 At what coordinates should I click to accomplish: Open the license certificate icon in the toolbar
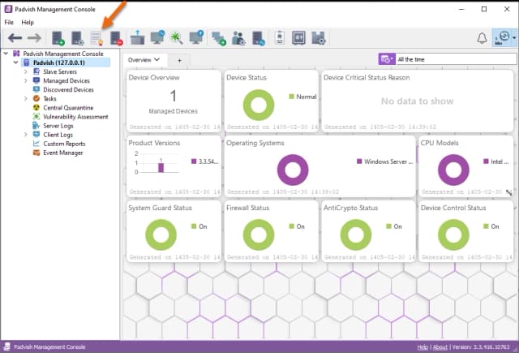97,38
